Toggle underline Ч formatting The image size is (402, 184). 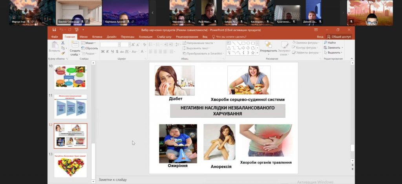coord(112,51)
